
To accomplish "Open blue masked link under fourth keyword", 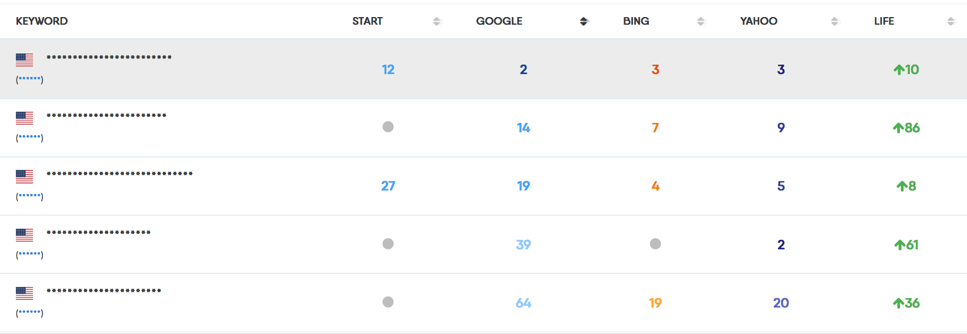I will pos(29,255).
